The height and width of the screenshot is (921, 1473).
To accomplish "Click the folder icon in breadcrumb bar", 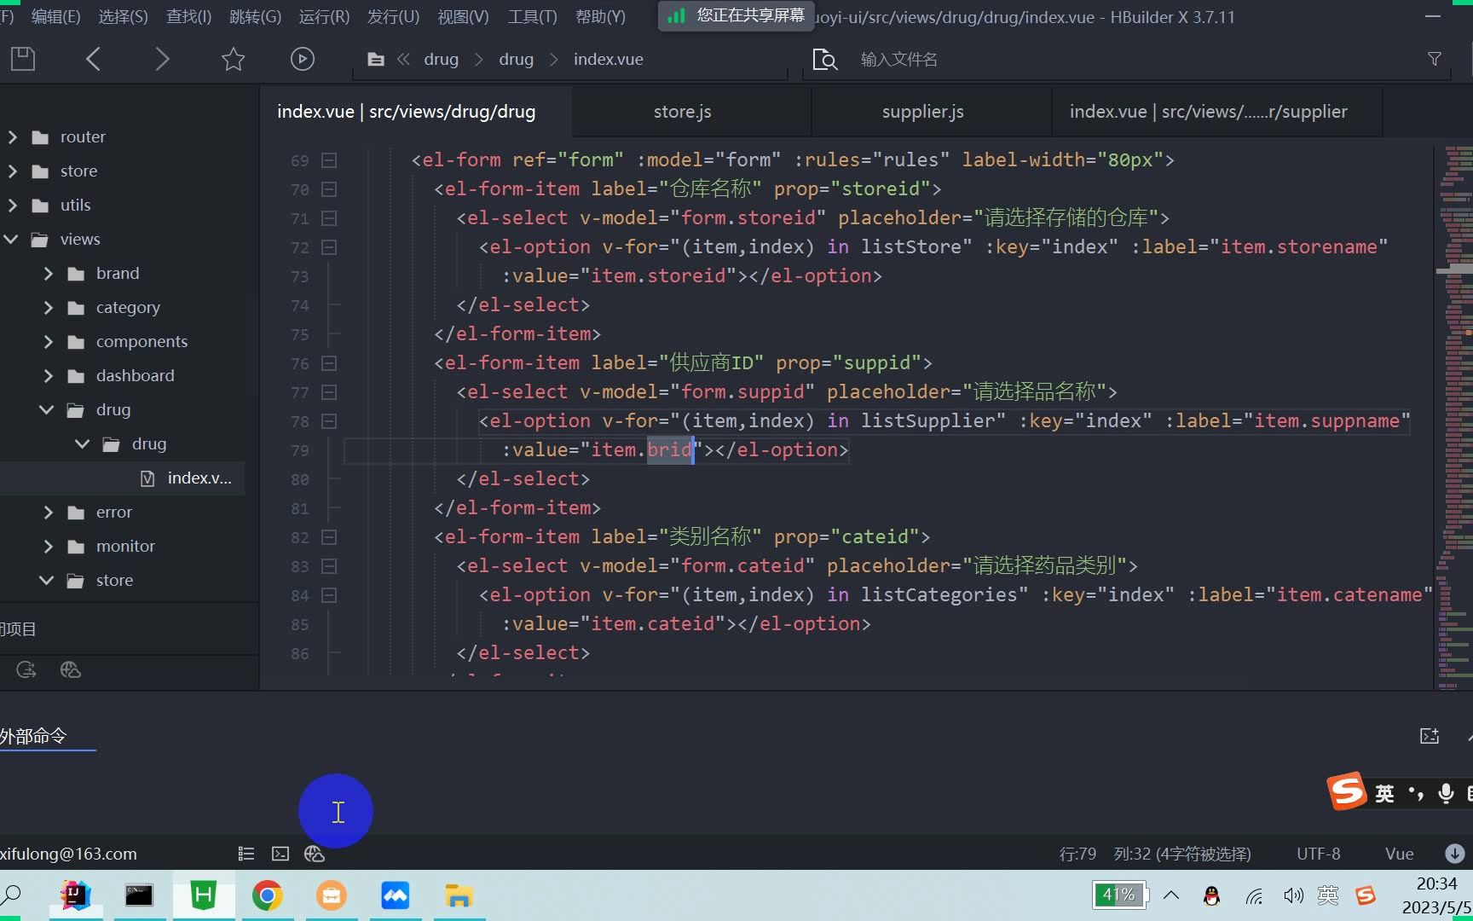I will tap(376, 60).
